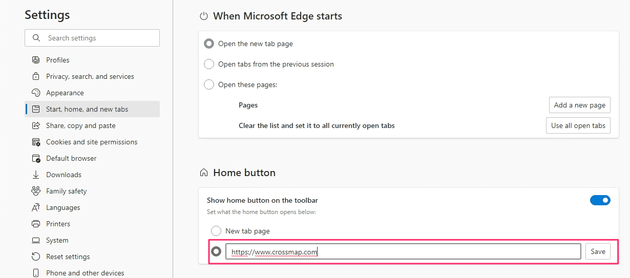This screenshot has height=278, width=630.
Task: Choose New tab page for home button
Action: pos(216,231)
